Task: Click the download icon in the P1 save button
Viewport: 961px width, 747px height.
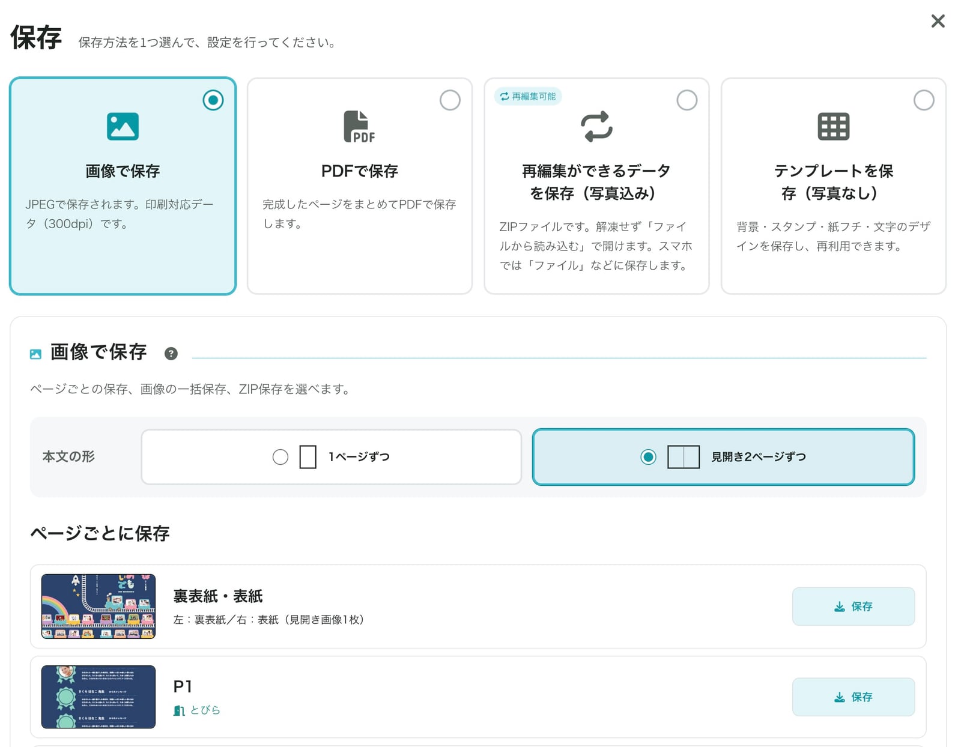Action: point(840,697)
